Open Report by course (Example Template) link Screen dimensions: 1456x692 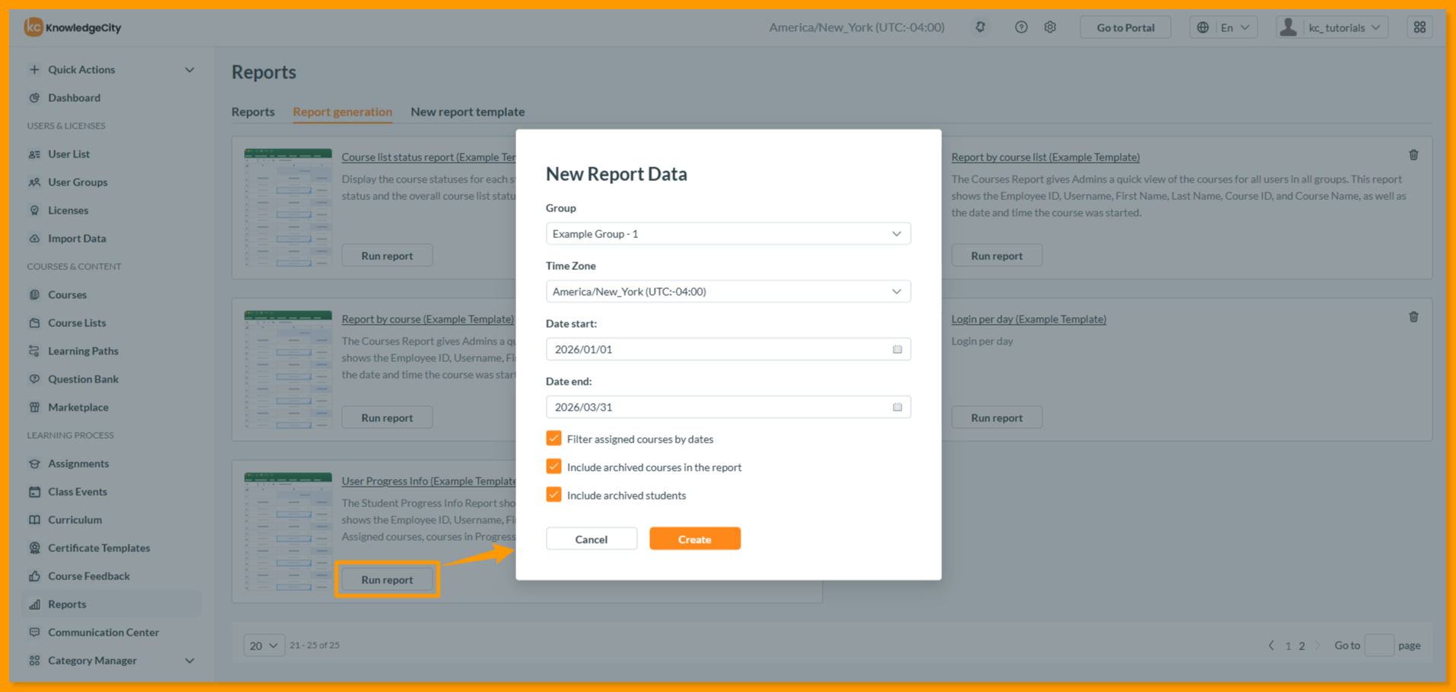[428, 319]
